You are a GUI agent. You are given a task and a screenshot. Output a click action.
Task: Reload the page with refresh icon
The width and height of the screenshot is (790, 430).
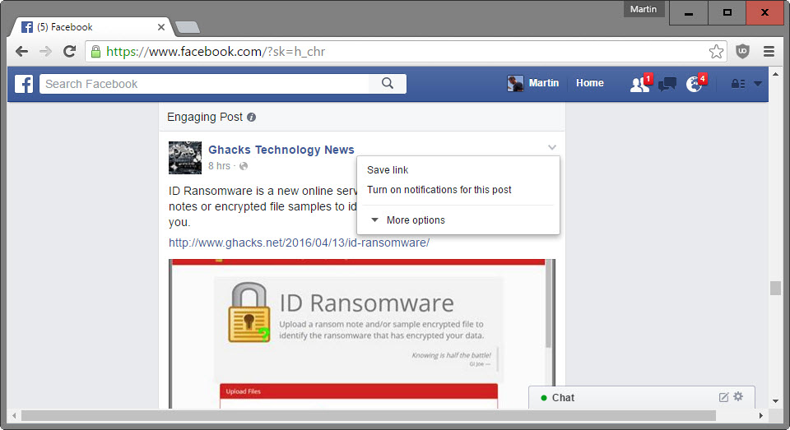[69, 51]
